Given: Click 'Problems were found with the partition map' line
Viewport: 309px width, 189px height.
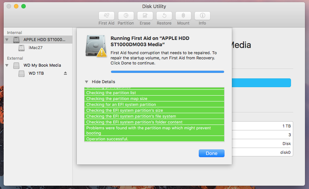Looking at the screenshot, I should coord(154,130).
